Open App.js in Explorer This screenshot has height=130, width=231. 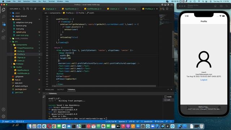(18, 80)
